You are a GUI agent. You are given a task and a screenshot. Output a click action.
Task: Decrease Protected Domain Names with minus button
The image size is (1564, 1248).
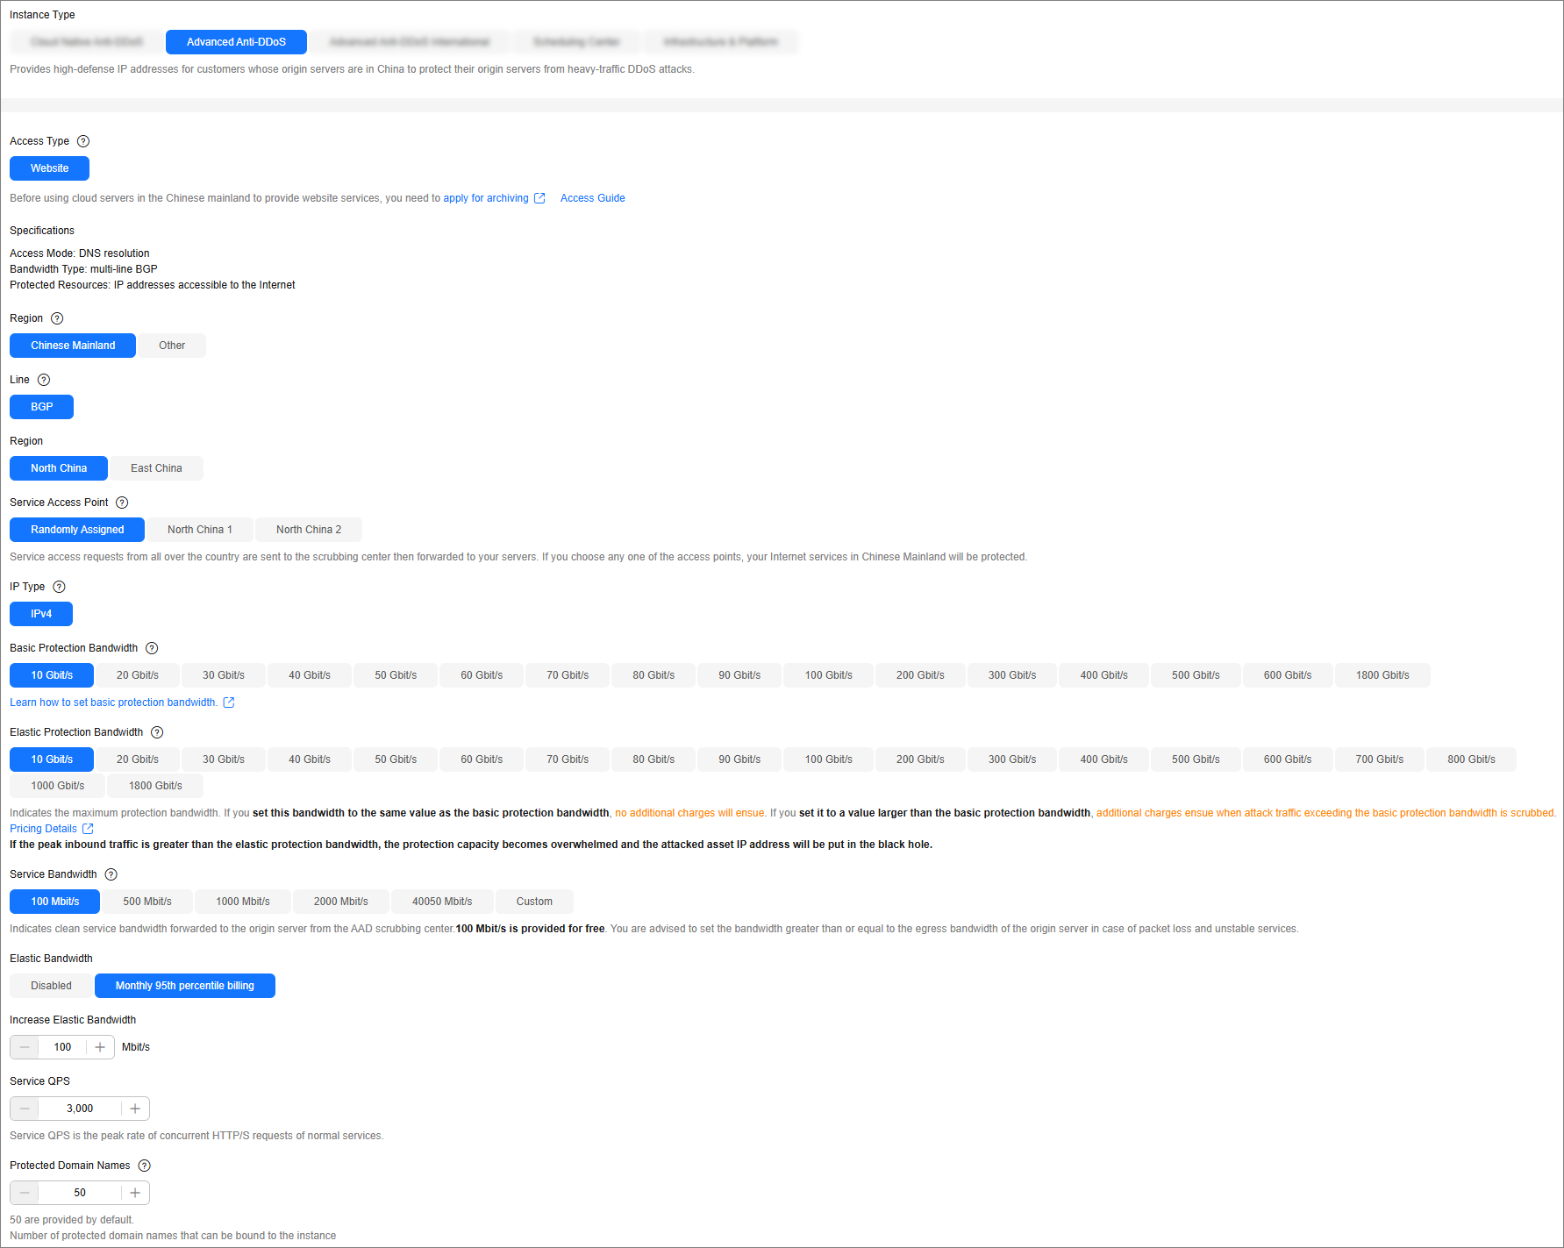25,1193
